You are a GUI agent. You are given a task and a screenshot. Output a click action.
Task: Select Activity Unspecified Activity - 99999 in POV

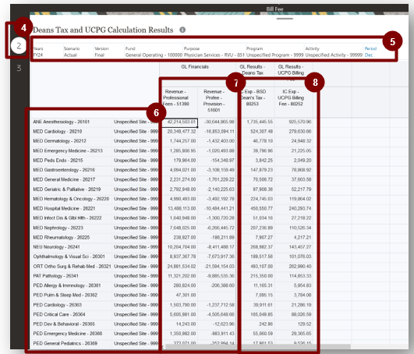coord(334,51)
